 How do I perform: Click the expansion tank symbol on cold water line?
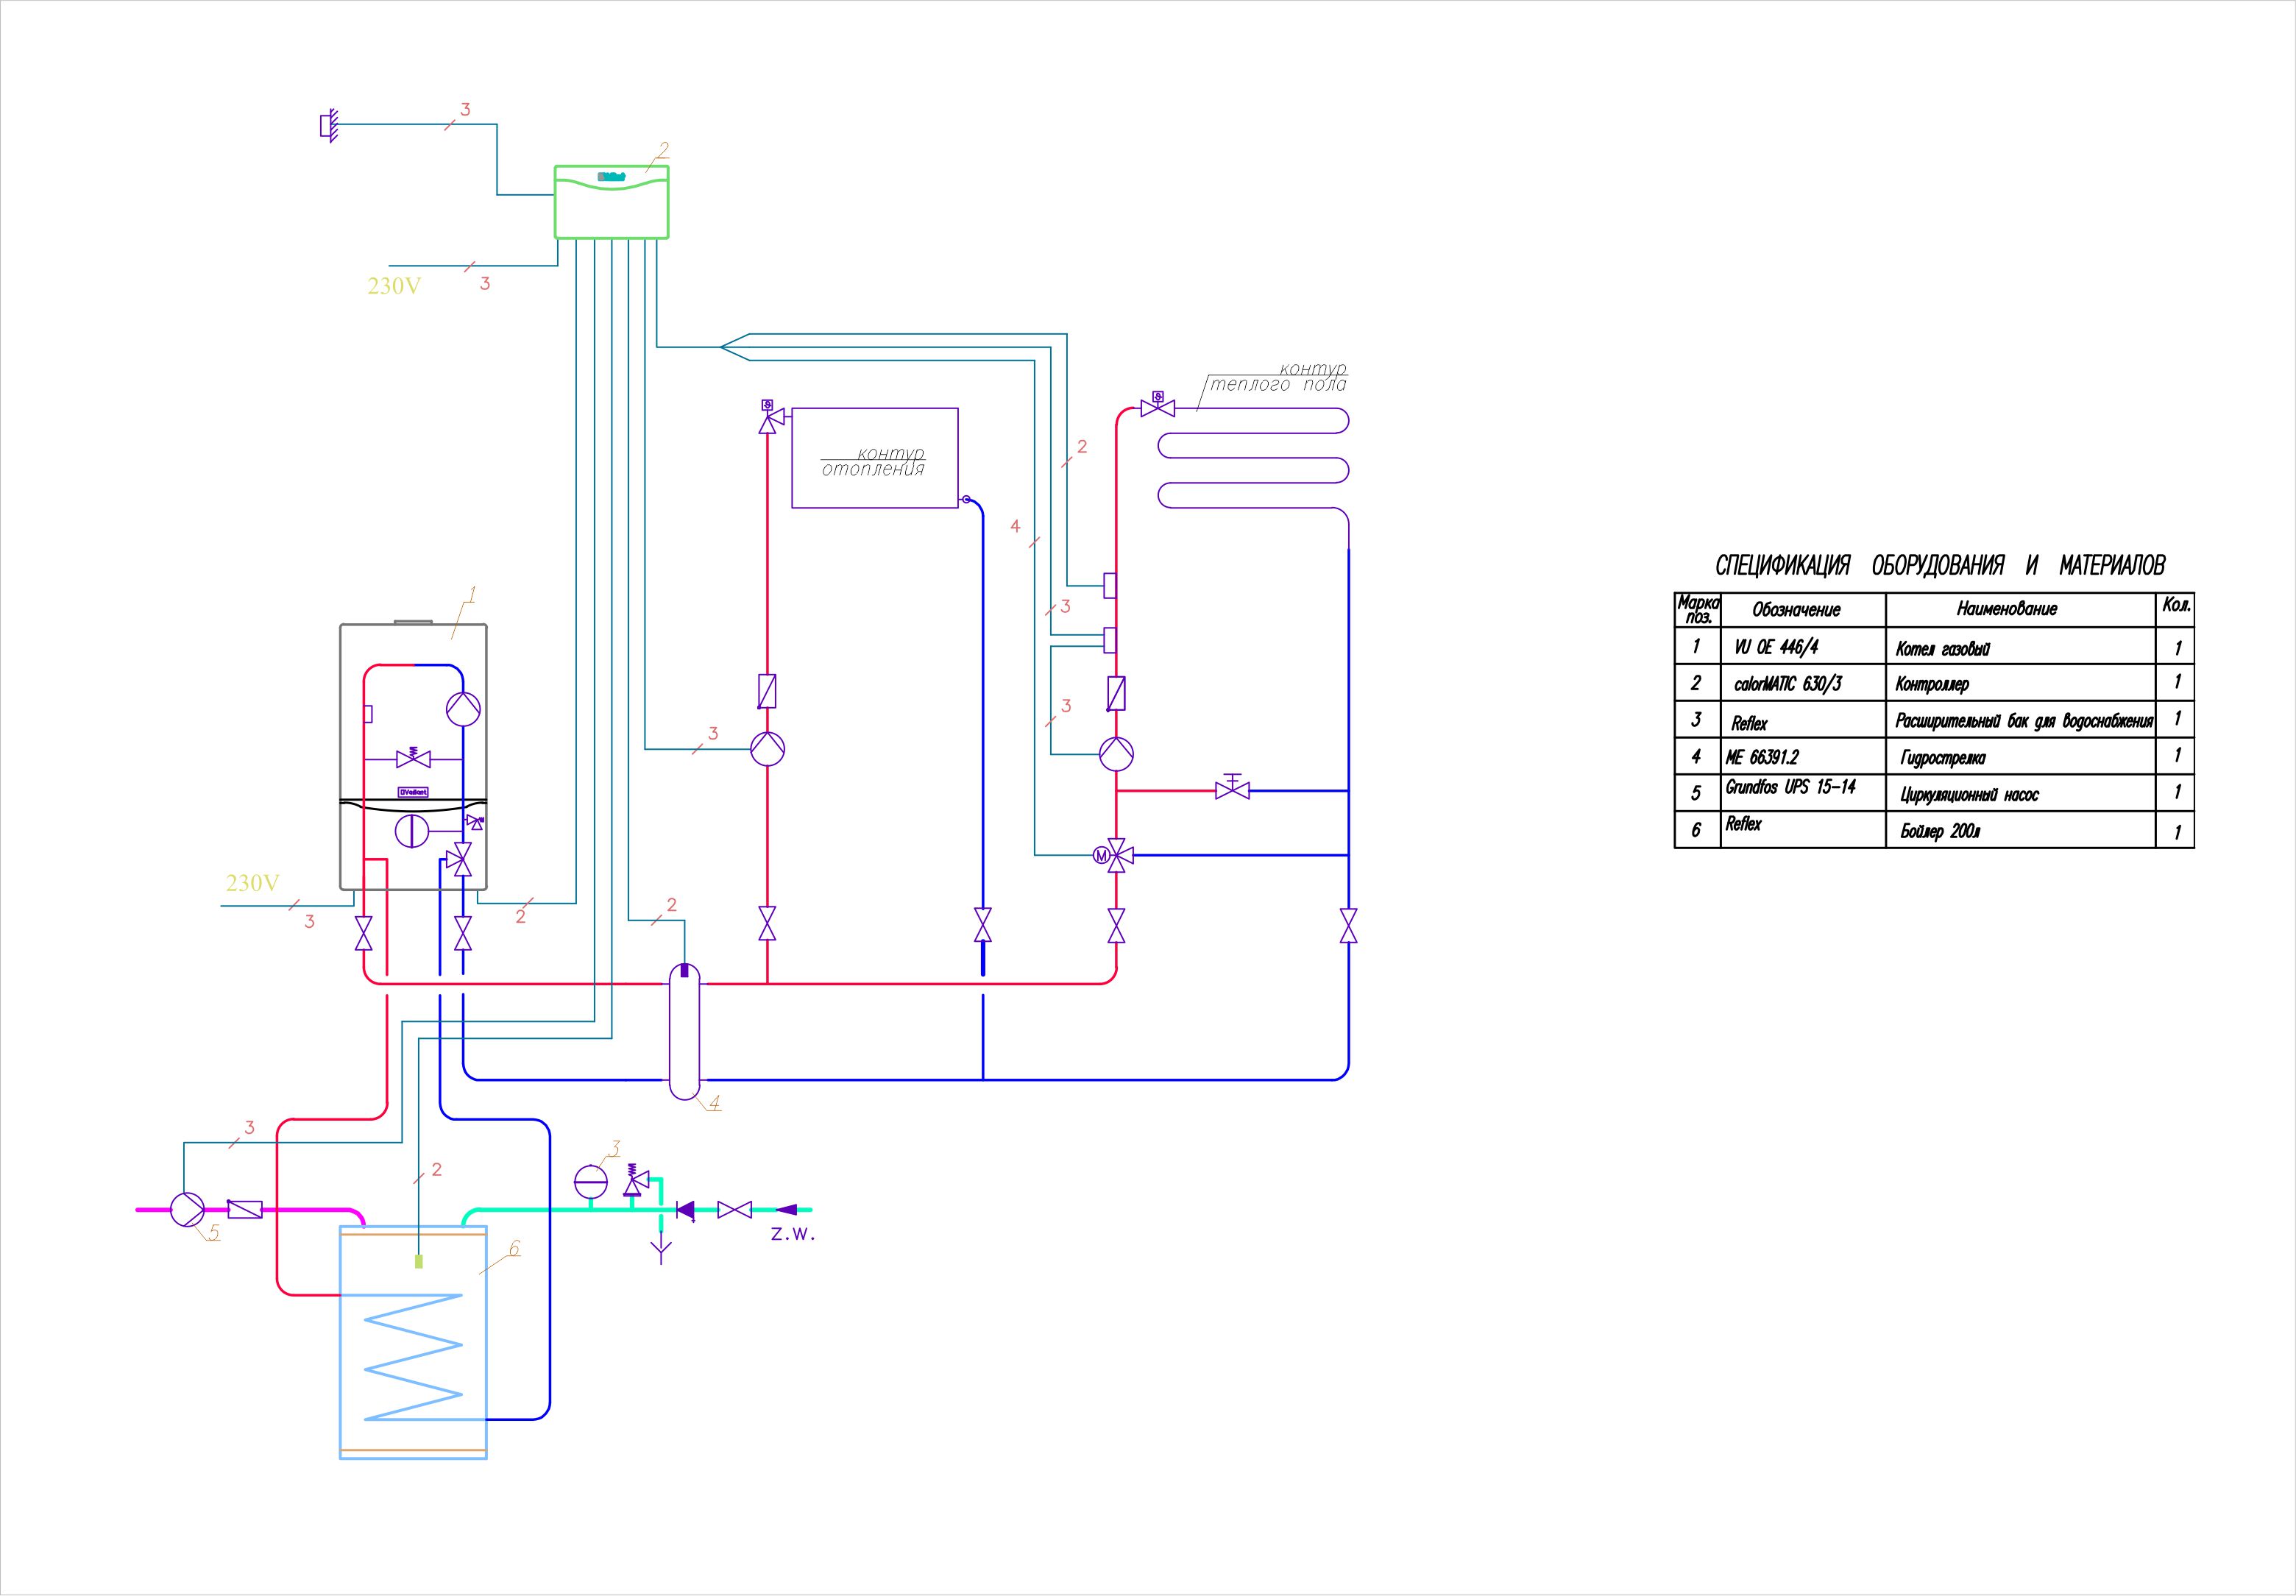591,1182
